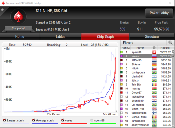This screenshot has height=128, width=175.
Task: Click the Brazil flag beside lurocha360
Action: [154, 121]
